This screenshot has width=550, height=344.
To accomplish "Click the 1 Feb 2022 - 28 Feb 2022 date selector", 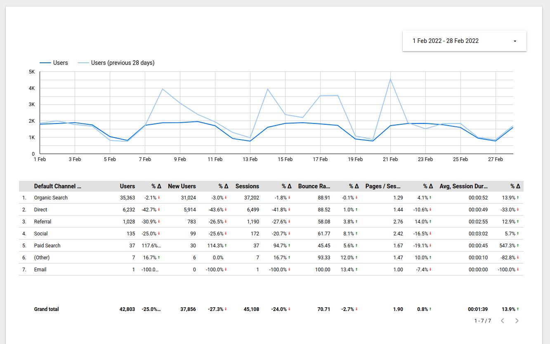I will coord(446,41).
